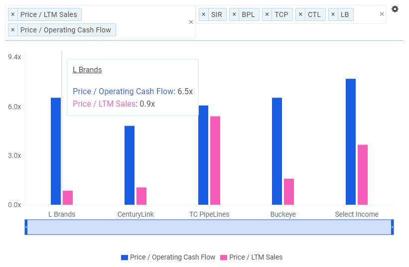
Task: Click L Brands pink LTM Sales bar
Action: coord(68,198)
